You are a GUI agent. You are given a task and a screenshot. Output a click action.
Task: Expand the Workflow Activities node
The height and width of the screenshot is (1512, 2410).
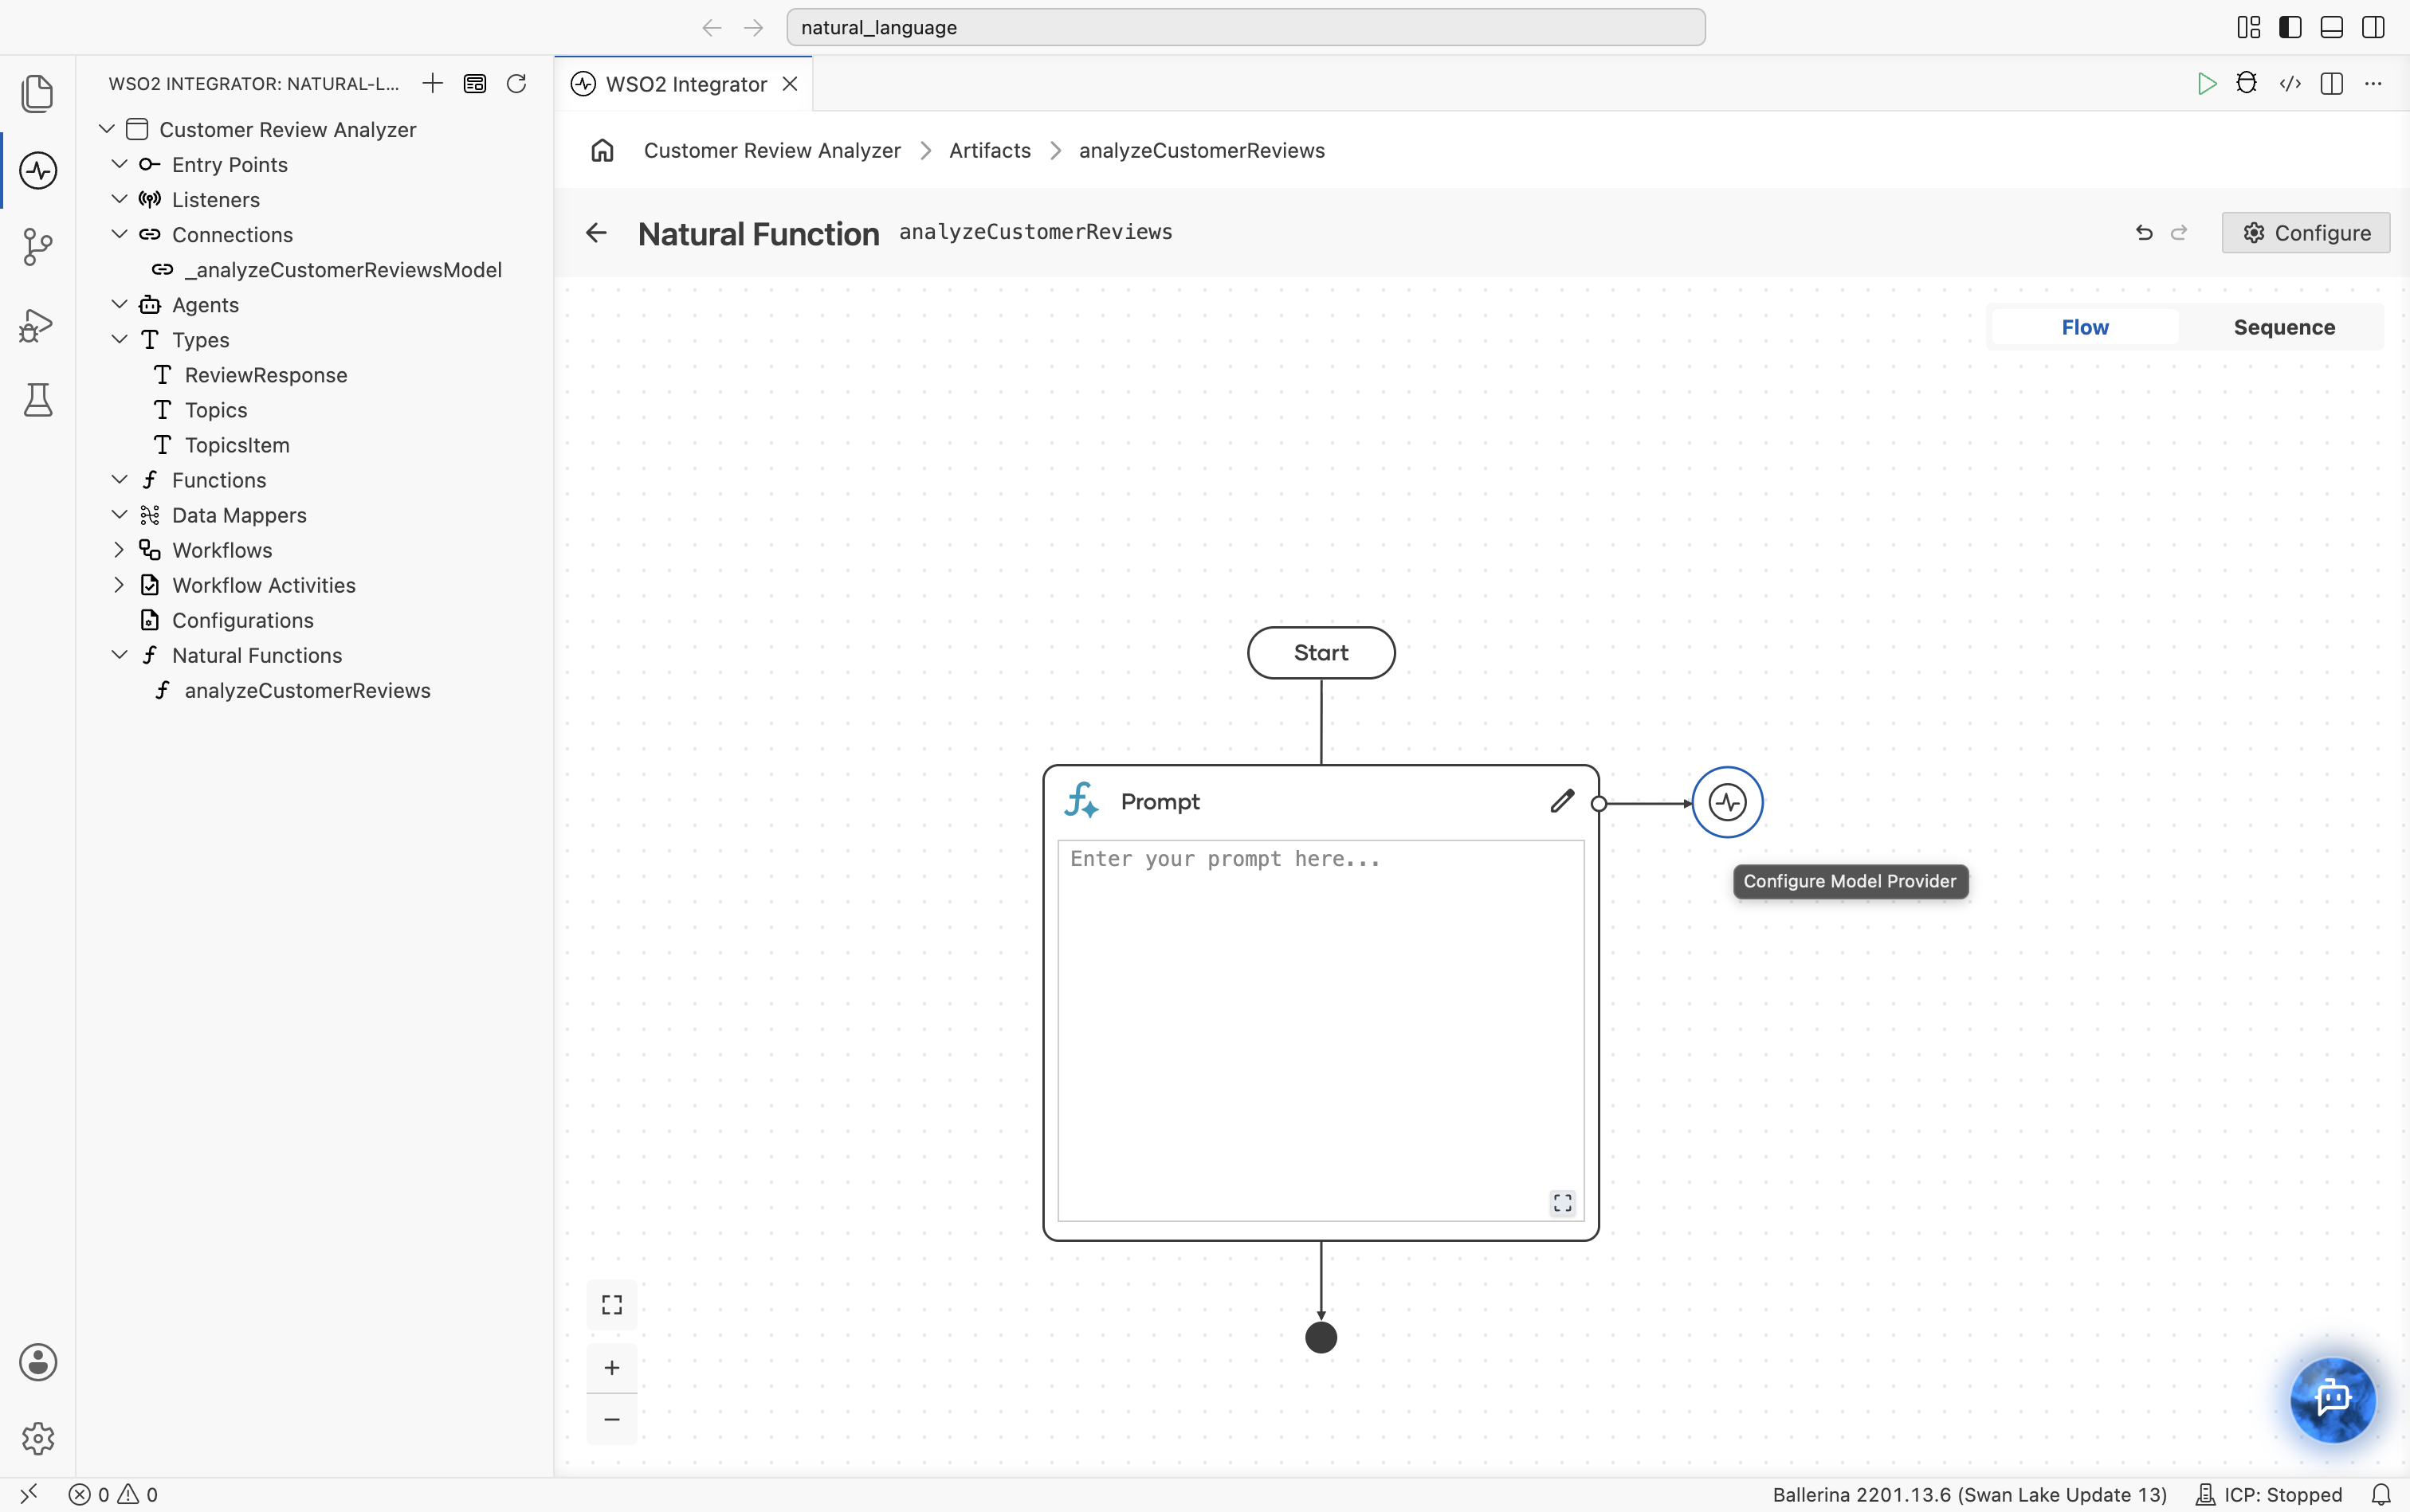click(119, 584)
